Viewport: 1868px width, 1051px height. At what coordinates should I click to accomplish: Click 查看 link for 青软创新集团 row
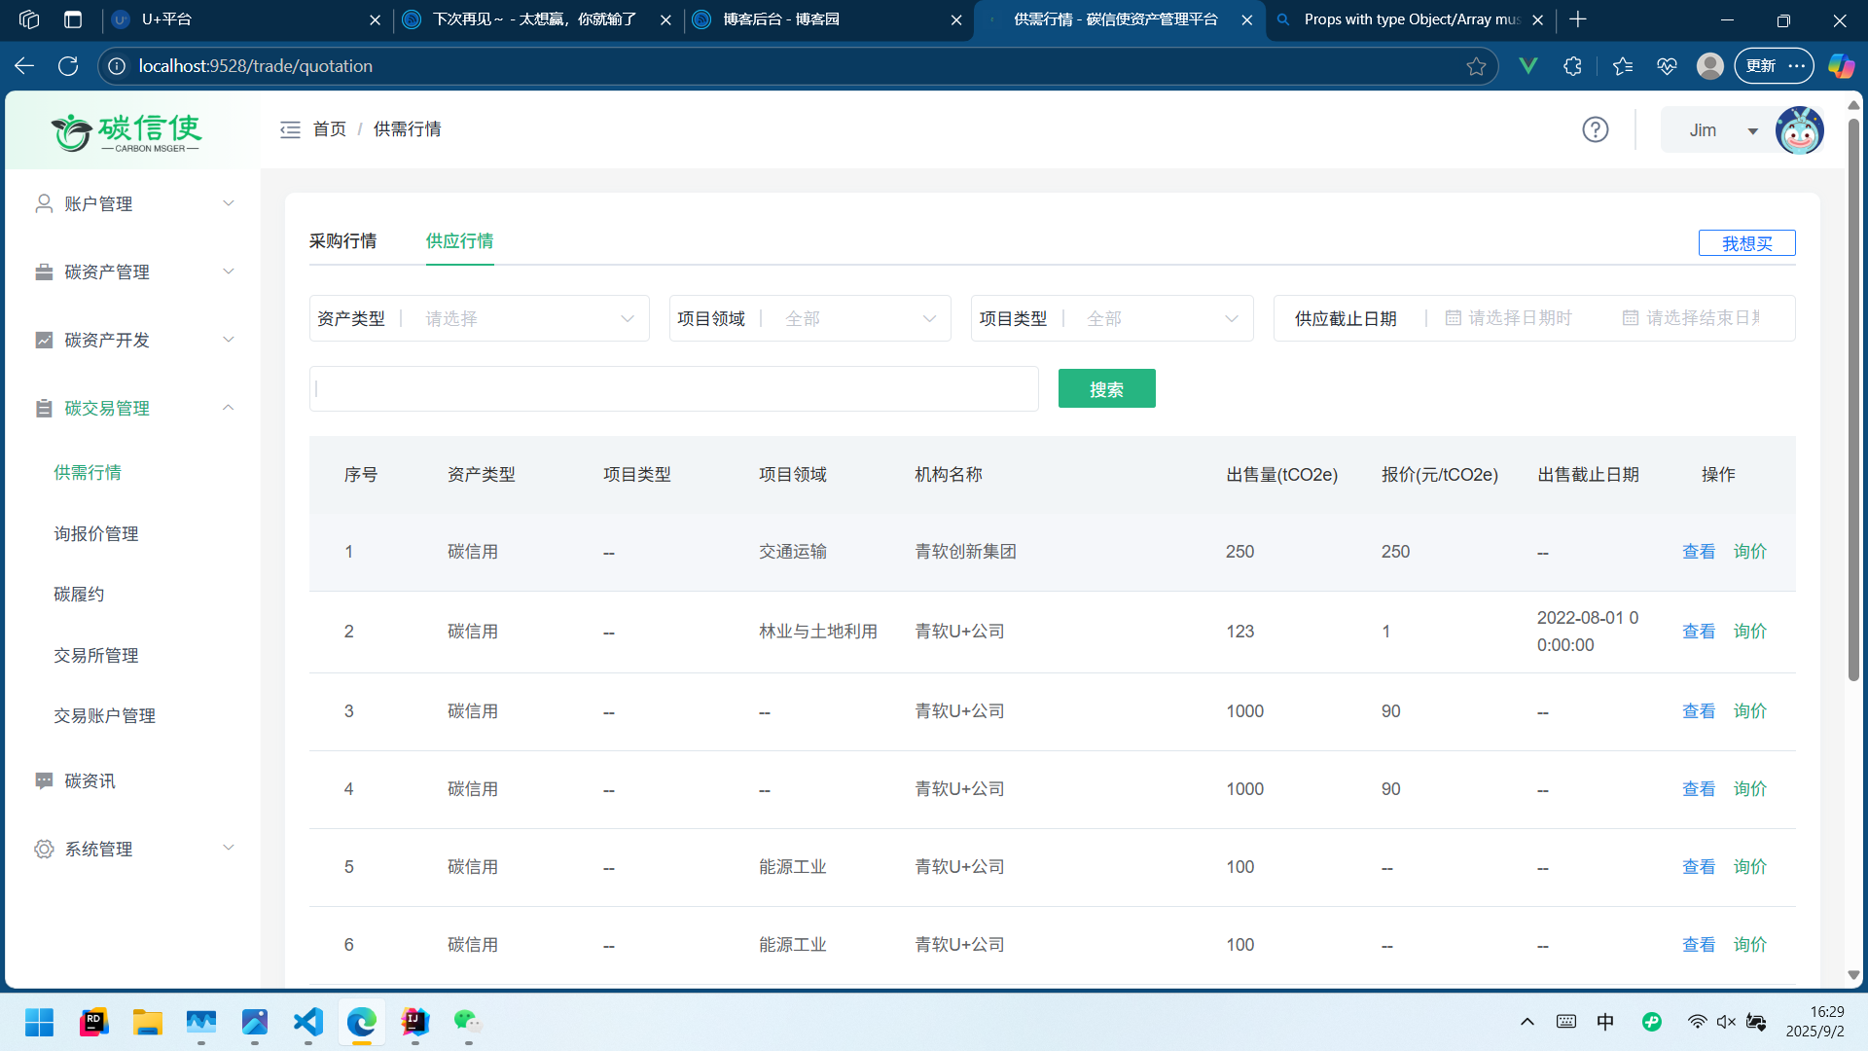1698,552
